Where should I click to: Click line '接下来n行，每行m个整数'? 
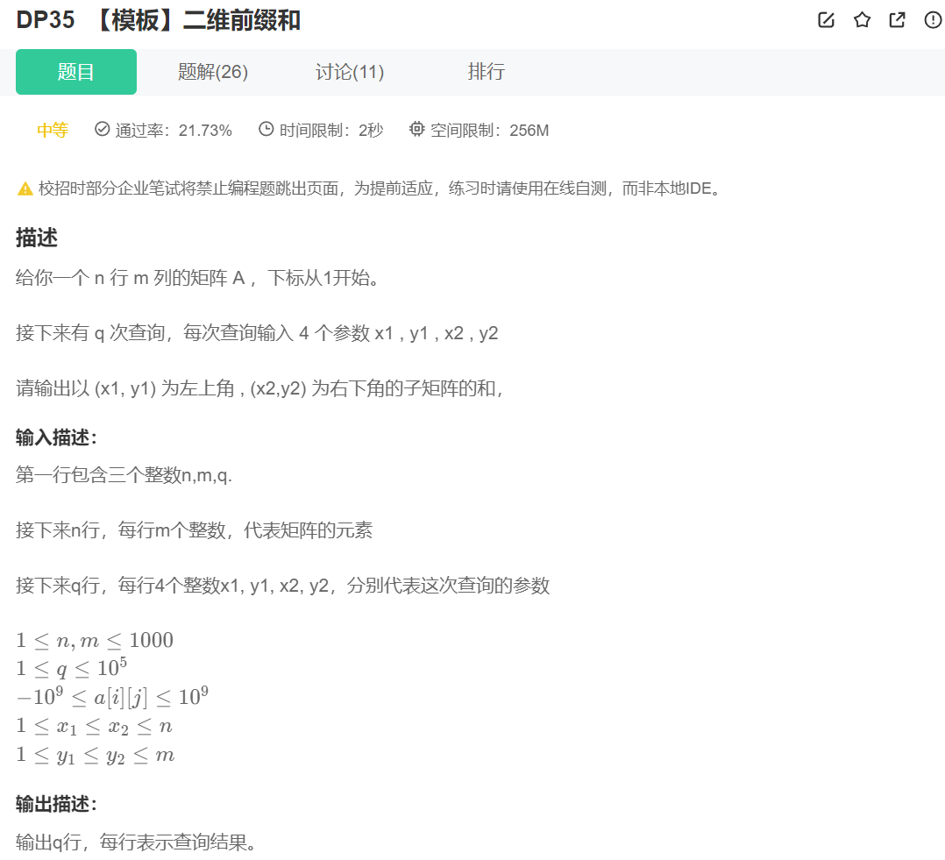point(194,530)
